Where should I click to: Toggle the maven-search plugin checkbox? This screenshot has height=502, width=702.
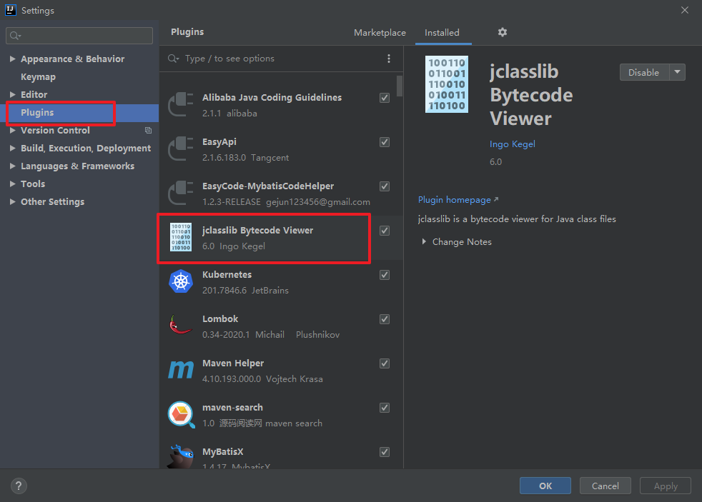[384, 407]
